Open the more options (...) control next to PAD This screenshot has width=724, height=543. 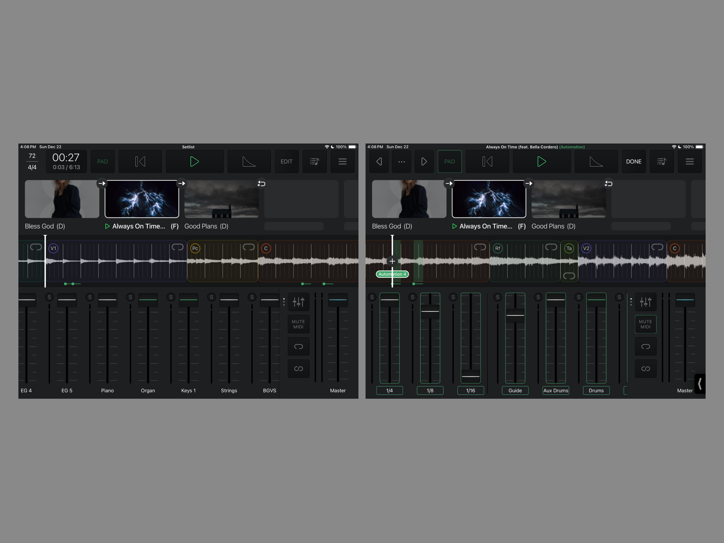tap(402, 161)
